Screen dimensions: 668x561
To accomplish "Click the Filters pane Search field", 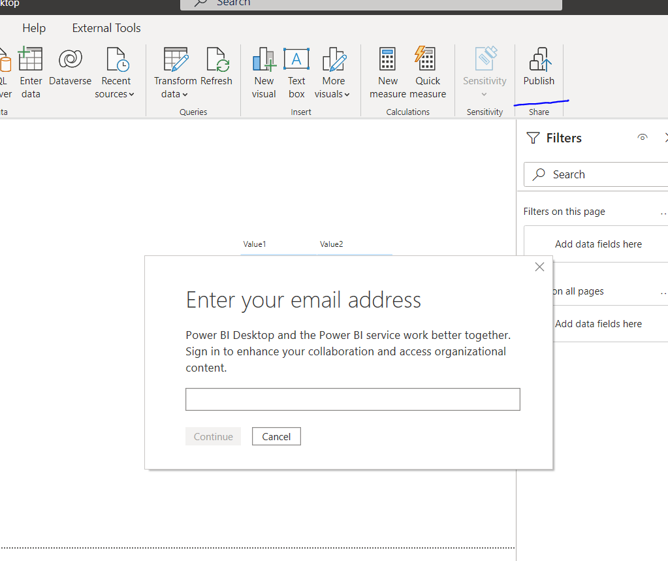I will [596, 174].
